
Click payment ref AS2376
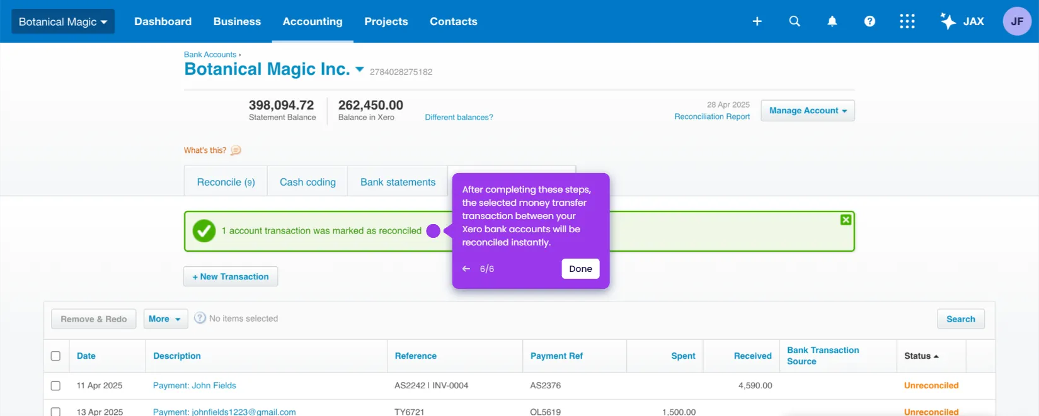coord(546,386)
